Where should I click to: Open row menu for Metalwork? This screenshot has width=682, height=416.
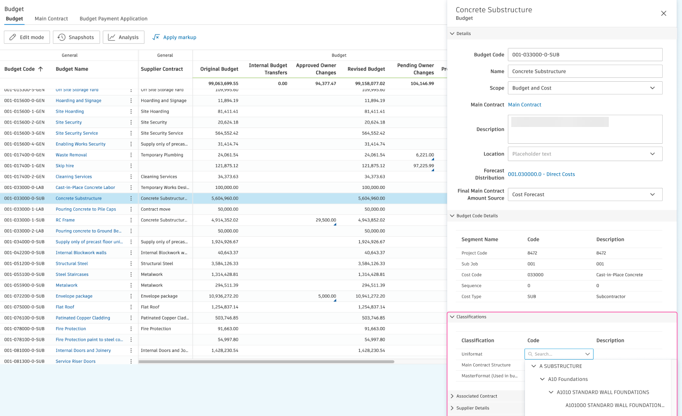131,285
